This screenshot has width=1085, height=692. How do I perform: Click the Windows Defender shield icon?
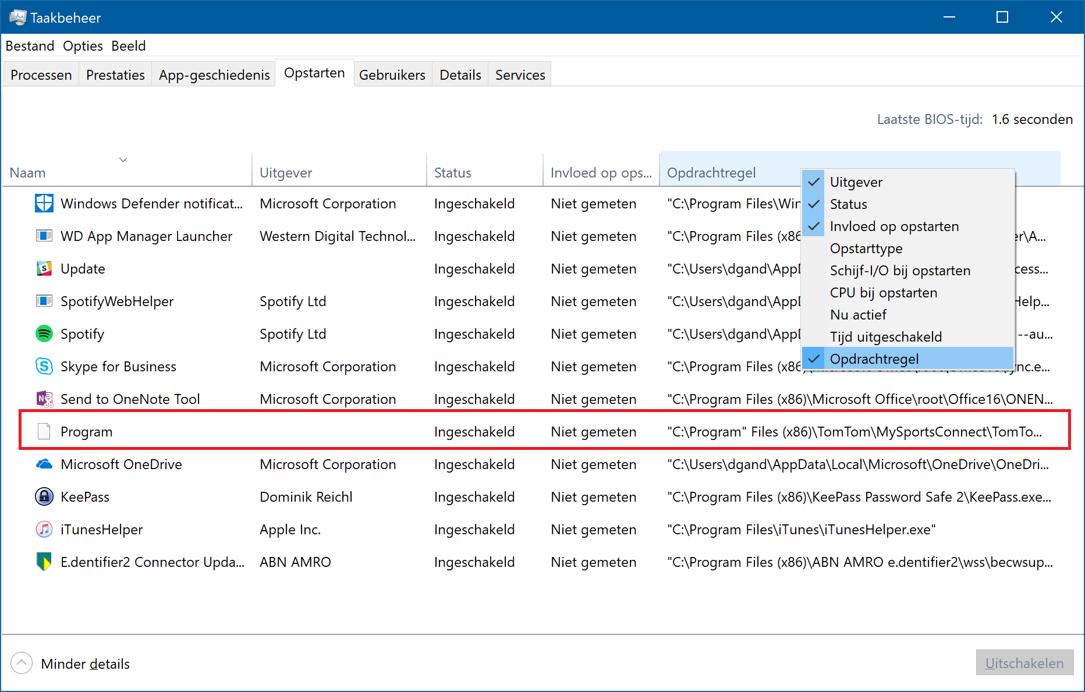(x=44, y=203)
